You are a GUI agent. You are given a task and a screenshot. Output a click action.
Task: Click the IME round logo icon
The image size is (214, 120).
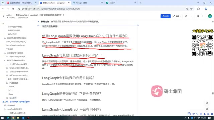(189, 114)
